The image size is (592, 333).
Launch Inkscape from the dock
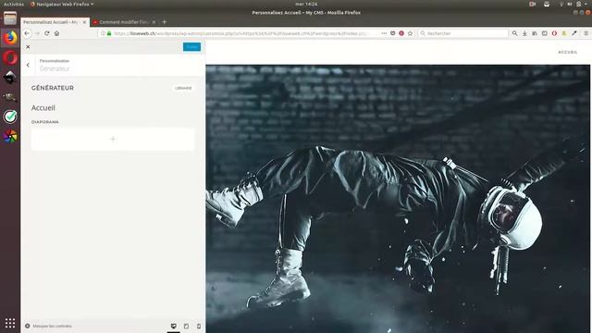pyautogui.click(x=10, y=78)
